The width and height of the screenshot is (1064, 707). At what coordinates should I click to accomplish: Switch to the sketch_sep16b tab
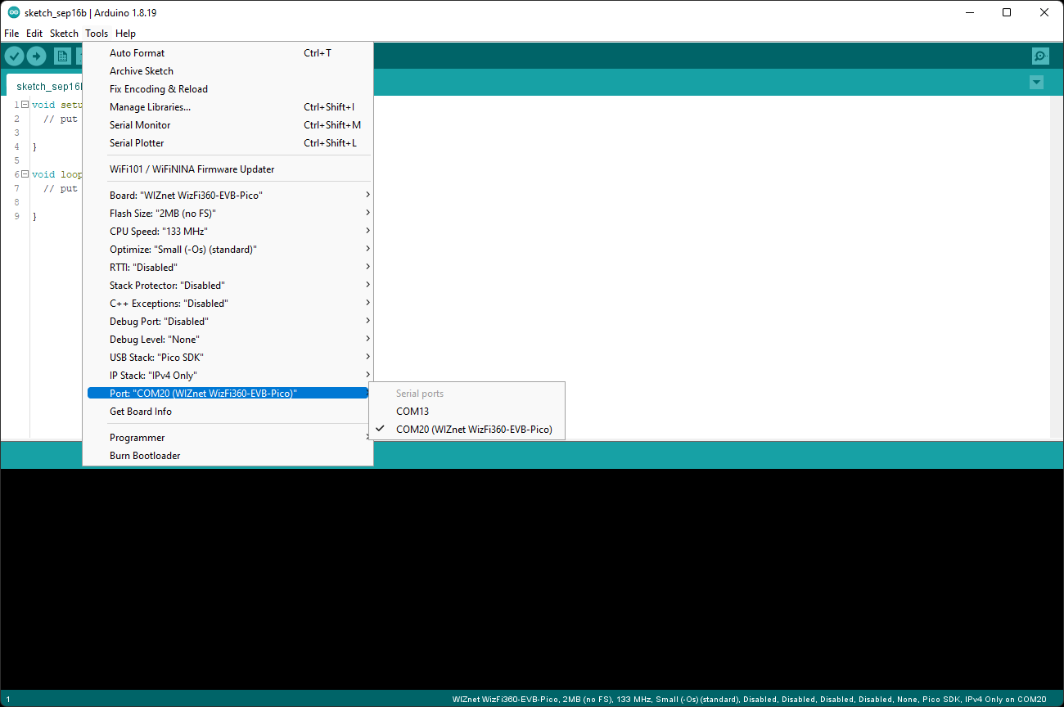[x=46, y=86]
